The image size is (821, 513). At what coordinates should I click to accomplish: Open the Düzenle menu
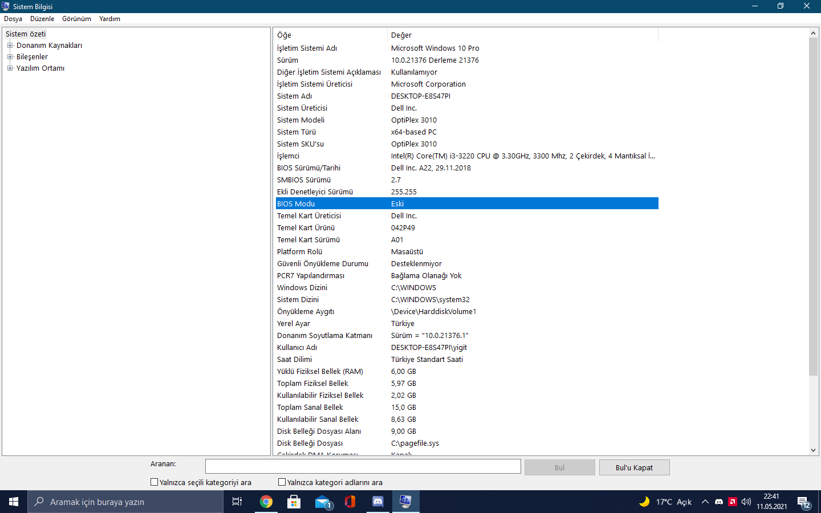tap(42, 19)
